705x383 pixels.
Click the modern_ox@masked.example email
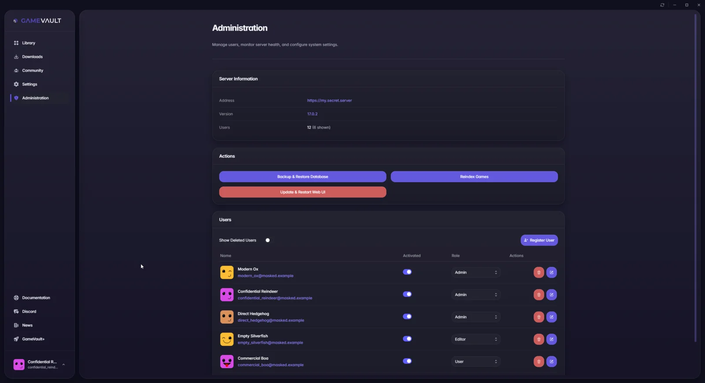coord(265,276)
